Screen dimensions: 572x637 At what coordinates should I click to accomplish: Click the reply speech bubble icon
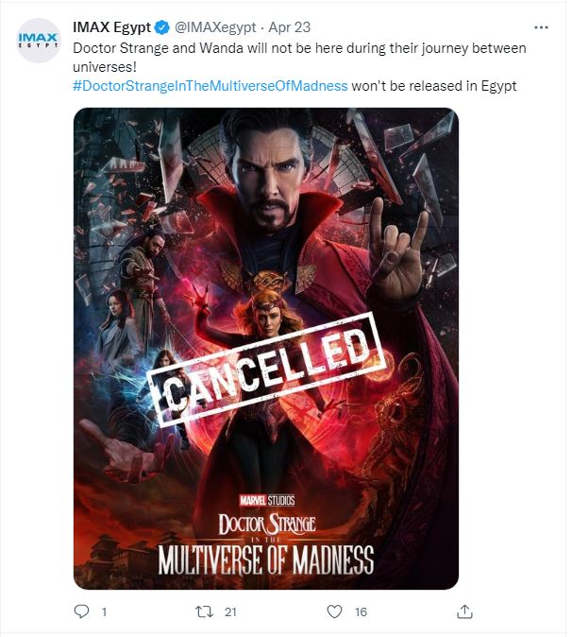(x=81, y=611)
